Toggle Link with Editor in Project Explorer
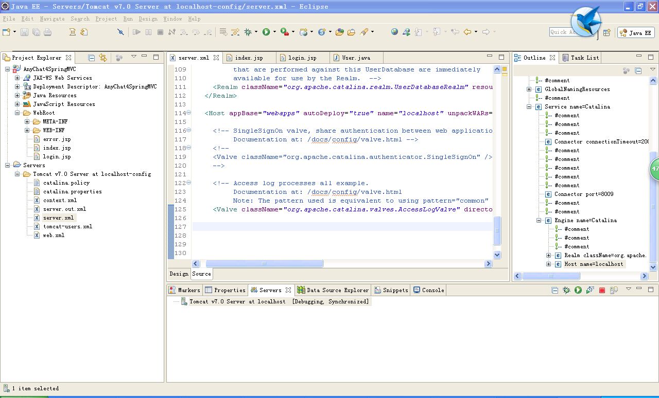The width and height of the screenshot is (659, 398). click(103, 58)
